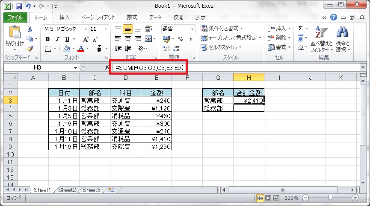Click the Insert Worksheet tab icon
Image resolution: width=370 pixels, height=206 pixels.
click(111, 190)
